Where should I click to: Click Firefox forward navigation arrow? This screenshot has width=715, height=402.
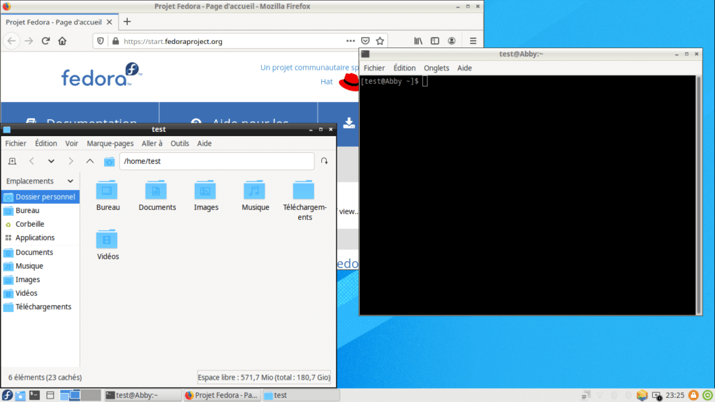tap(29, 41)
